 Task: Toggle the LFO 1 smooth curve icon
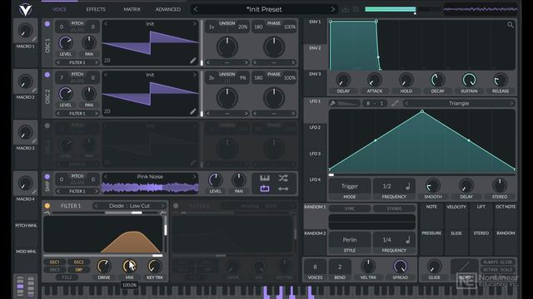point(395,103)
